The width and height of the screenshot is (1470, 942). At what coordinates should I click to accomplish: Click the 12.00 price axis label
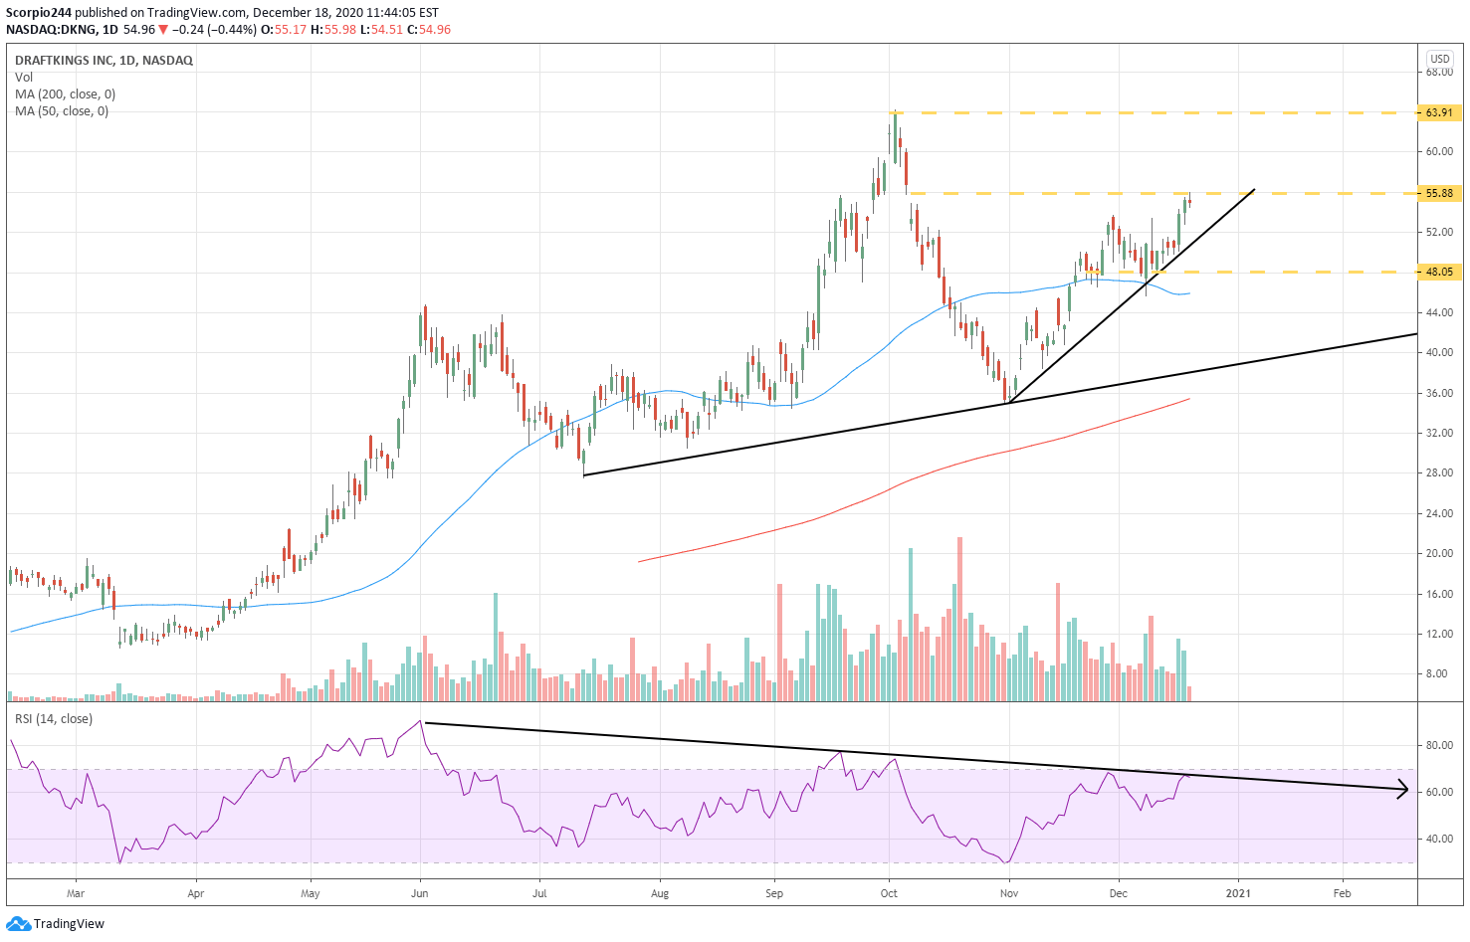[1439, 635]
